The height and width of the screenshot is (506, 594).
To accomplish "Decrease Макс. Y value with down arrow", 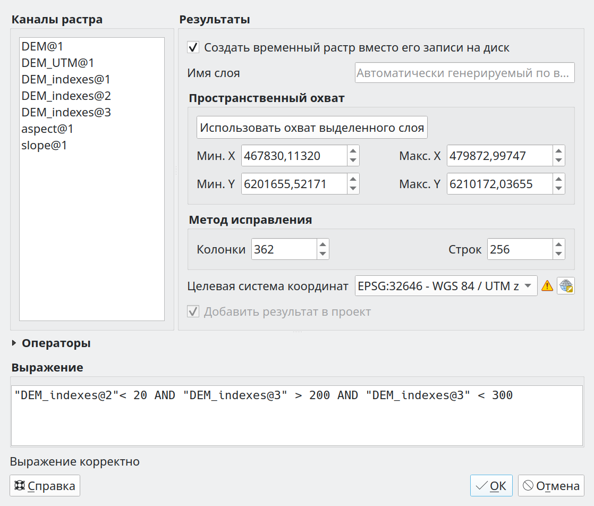I will 559,188.
